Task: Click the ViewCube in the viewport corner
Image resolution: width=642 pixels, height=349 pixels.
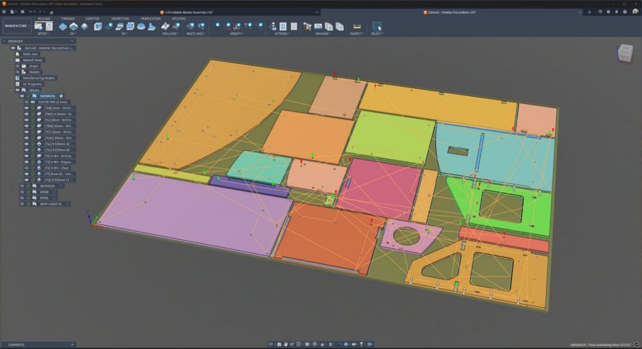Action: click(624, 53)
